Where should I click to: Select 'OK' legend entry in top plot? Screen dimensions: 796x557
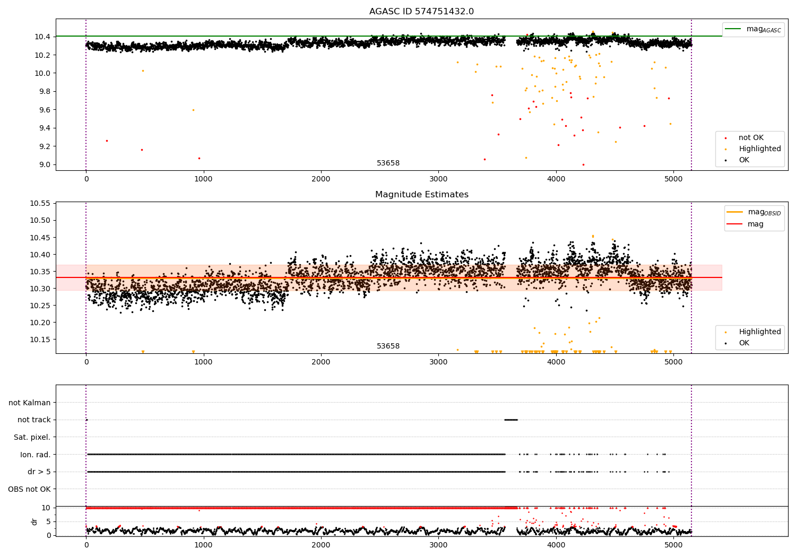pos(744,160)
